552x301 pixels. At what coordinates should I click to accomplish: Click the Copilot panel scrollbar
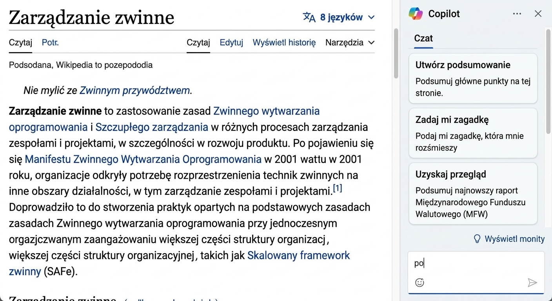(548, 82)
